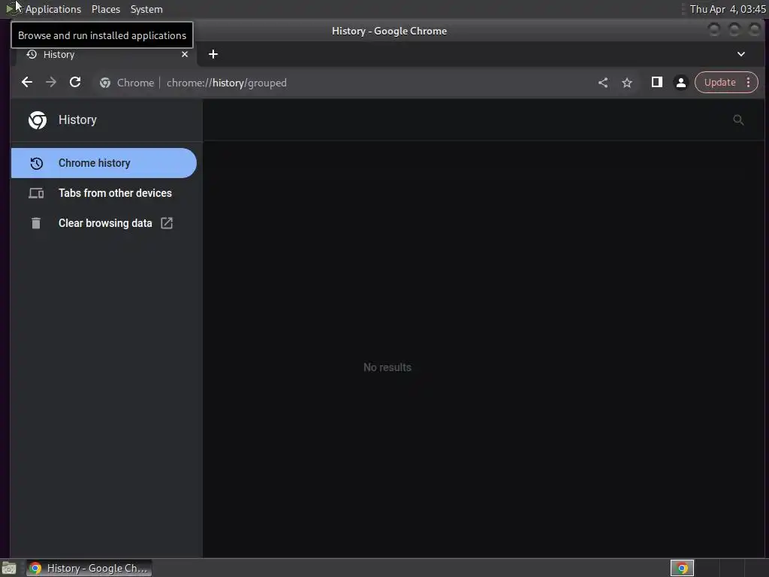Click the devices icon in sidebar
Screen dimensions: 769x577
point(36,193)
